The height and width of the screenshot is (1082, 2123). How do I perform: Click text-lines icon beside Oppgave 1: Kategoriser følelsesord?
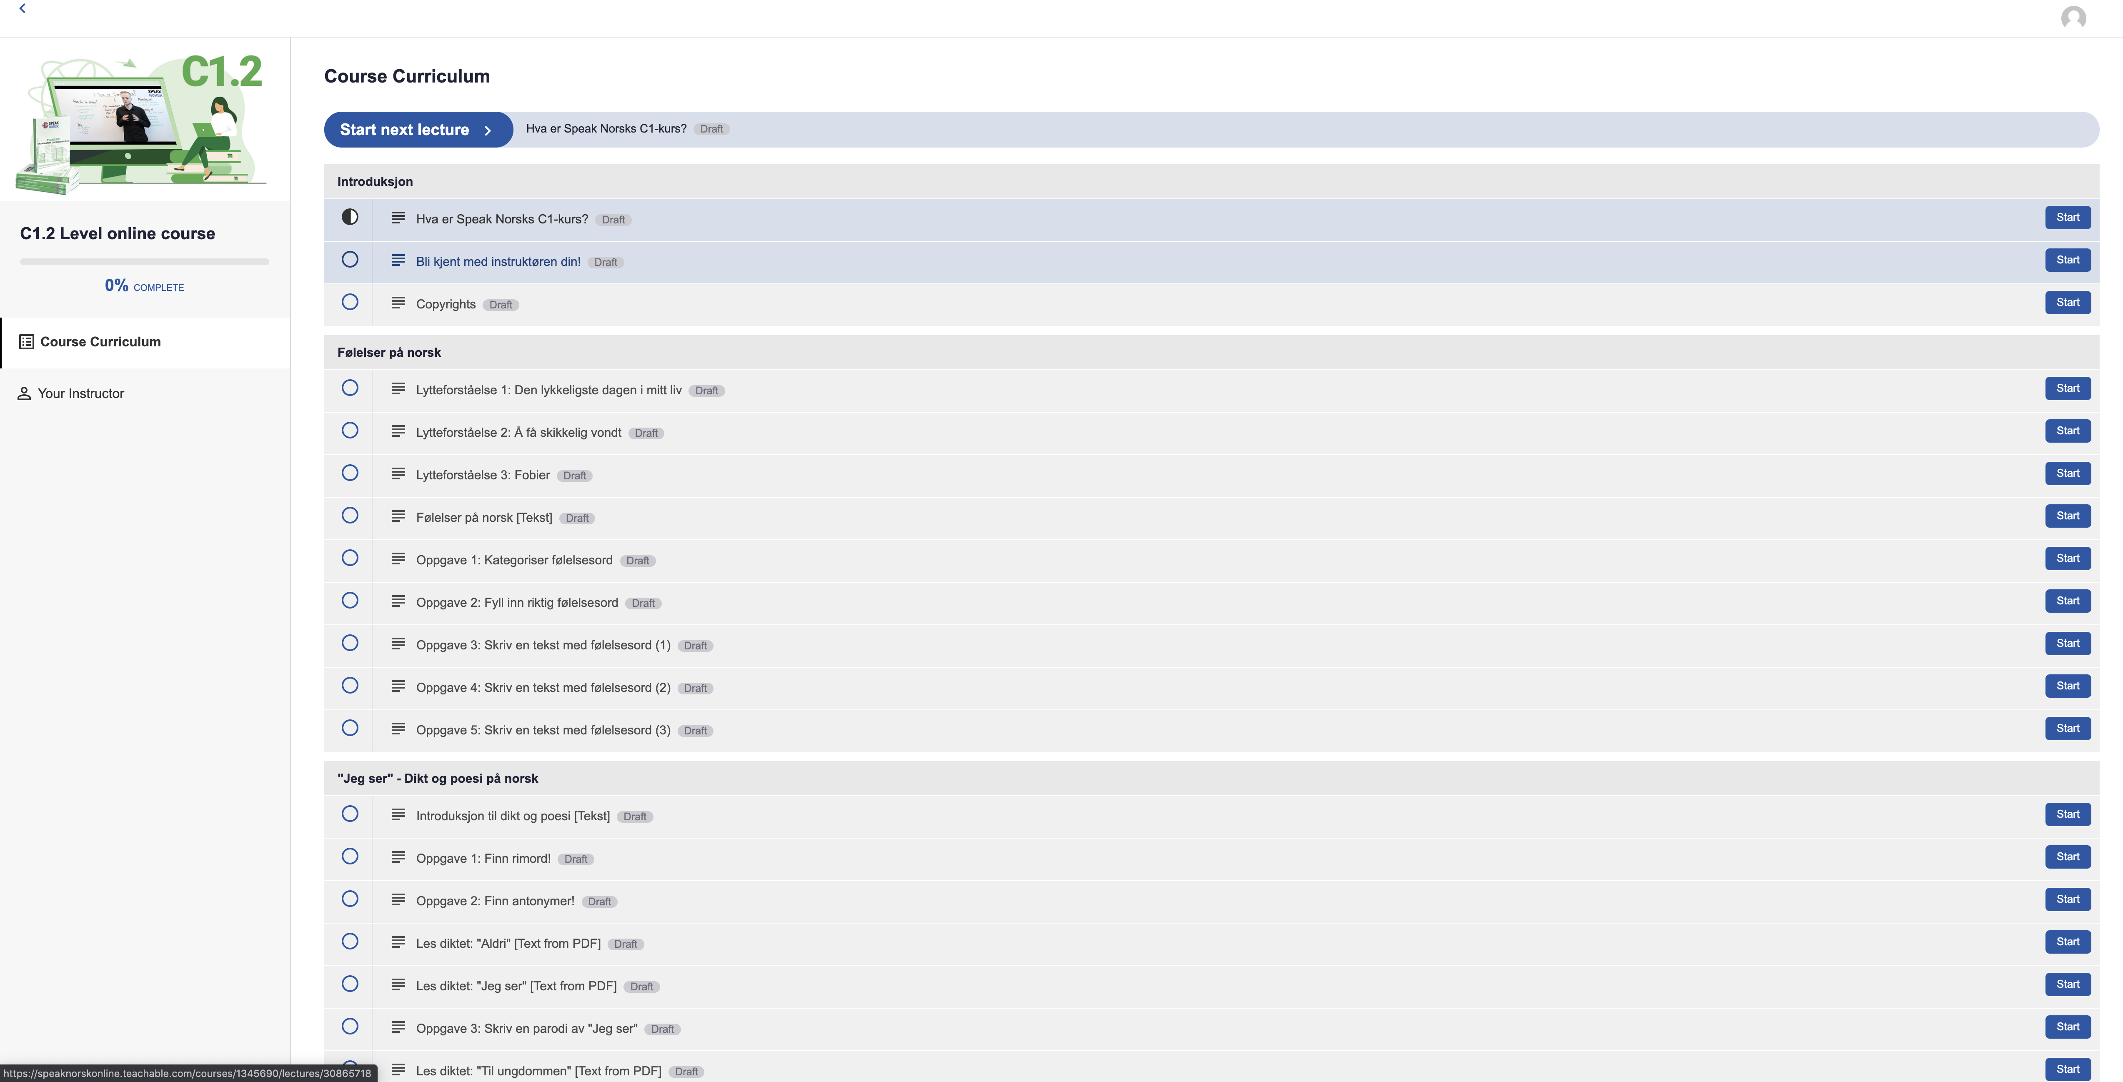click(398, 559)
